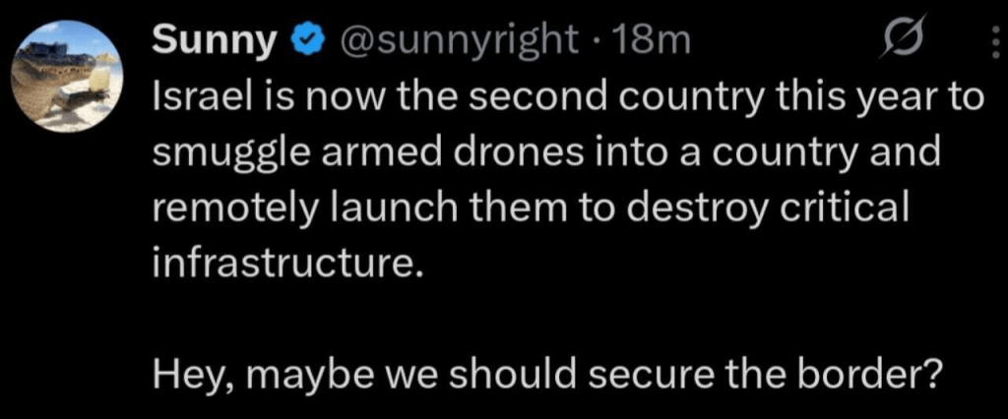Screen dimensions: 1008x419
Task: Click the word "infrastructure." in the post
Action: [280, 264]
